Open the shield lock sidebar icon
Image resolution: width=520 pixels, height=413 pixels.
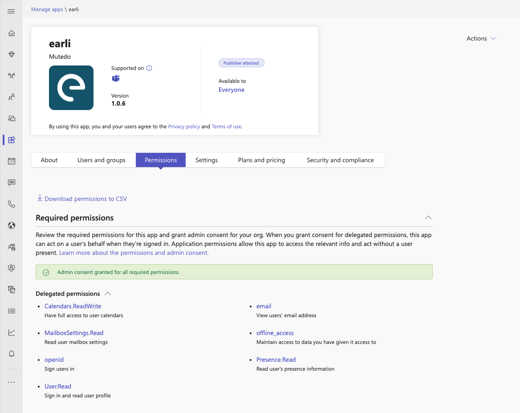11,268
